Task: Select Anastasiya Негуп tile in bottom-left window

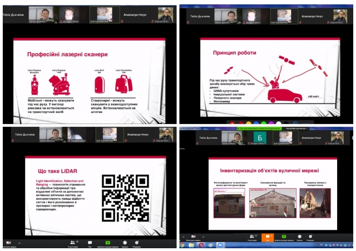Action: [138, 135]
